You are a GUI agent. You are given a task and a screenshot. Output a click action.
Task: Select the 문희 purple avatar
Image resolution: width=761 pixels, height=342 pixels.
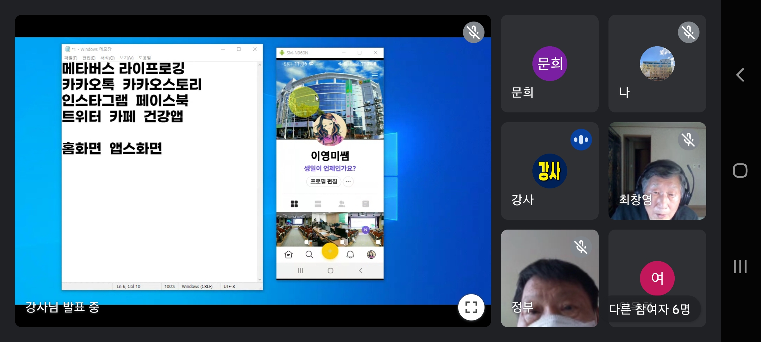(550, 64)
